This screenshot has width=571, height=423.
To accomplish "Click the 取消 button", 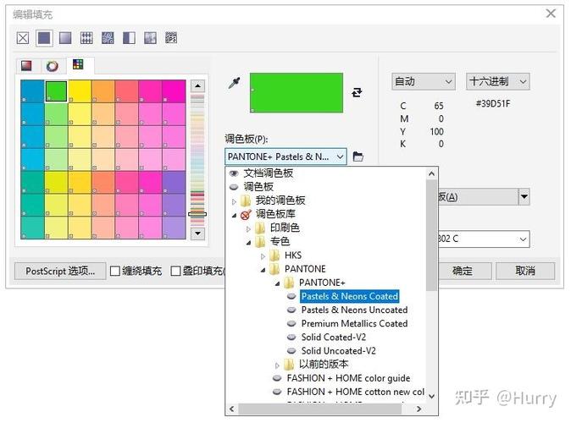I will pyautogui.click(x=525, y=271).
